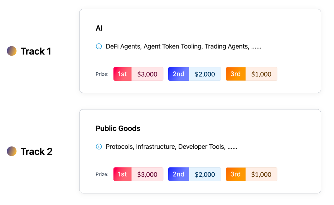Click the red 1st badge in Public Goods
Image resolution: width=334 pixels, height=205 pixels.
click(122, 174)
